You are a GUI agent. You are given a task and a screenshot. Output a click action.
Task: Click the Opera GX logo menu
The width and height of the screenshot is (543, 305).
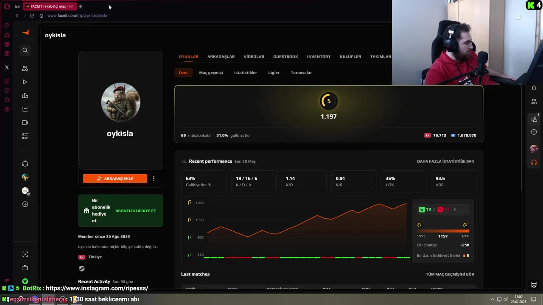(x=7, y=6)
